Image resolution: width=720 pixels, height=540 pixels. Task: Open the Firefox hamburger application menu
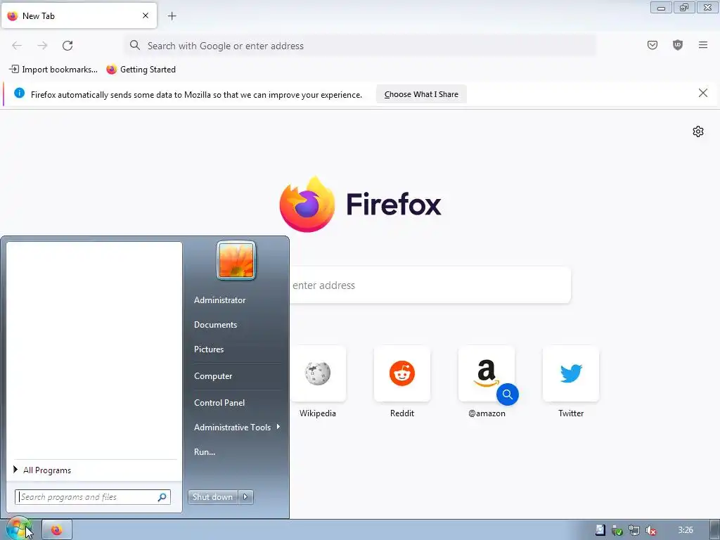(702, 45)
